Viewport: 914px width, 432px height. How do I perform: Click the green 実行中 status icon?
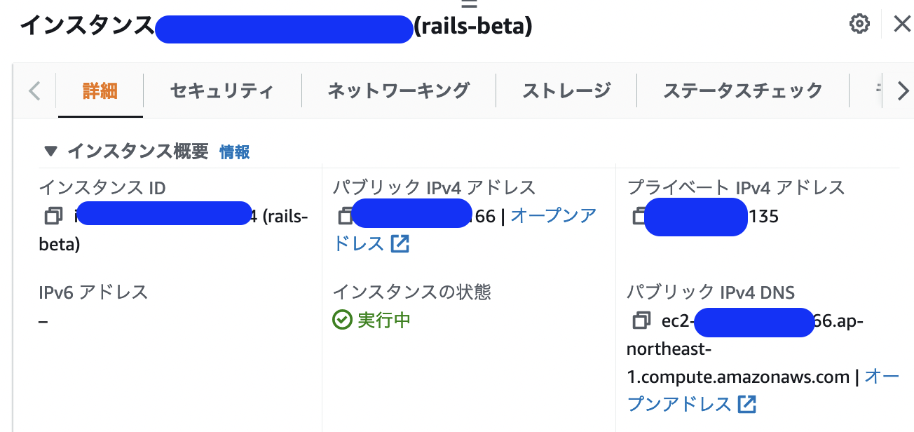(x=343, y=320)
